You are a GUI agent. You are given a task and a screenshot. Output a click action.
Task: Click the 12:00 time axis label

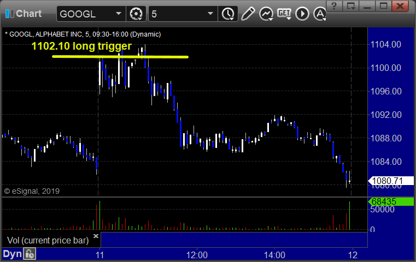coord(197,255)
